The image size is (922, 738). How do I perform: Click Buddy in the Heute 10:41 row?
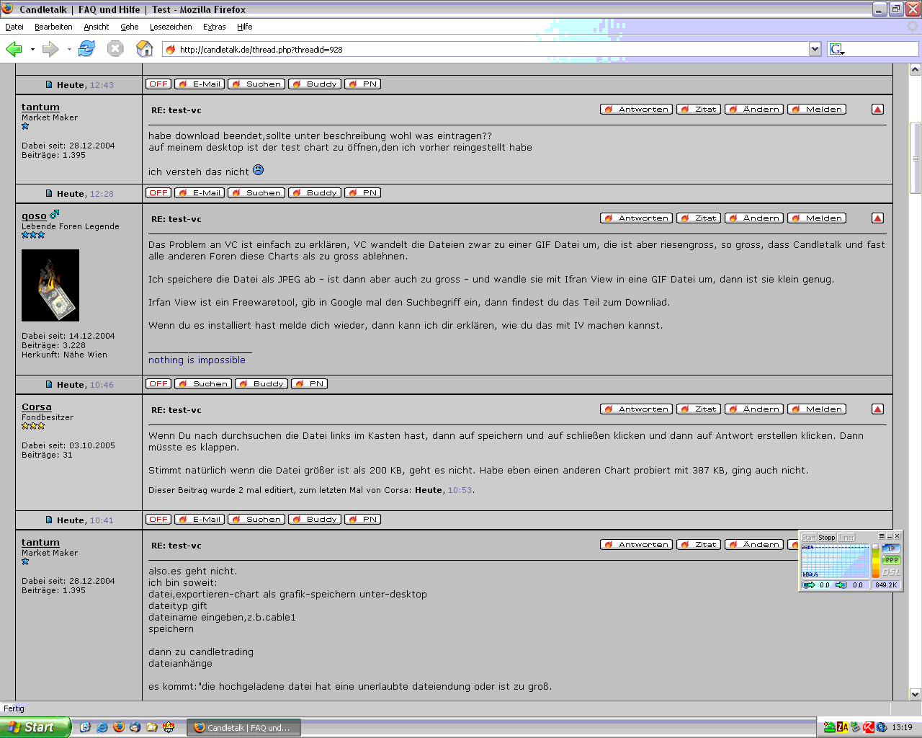pyautogui.click(x=315, y=520)
